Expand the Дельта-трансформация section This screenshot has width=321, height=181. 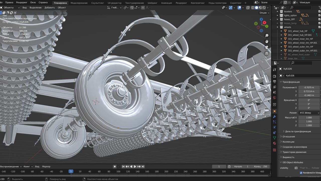click(298, 131)
